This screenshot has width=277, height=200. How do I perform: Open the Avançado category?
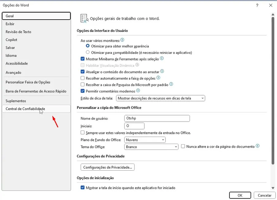click(x=36, y=73)
